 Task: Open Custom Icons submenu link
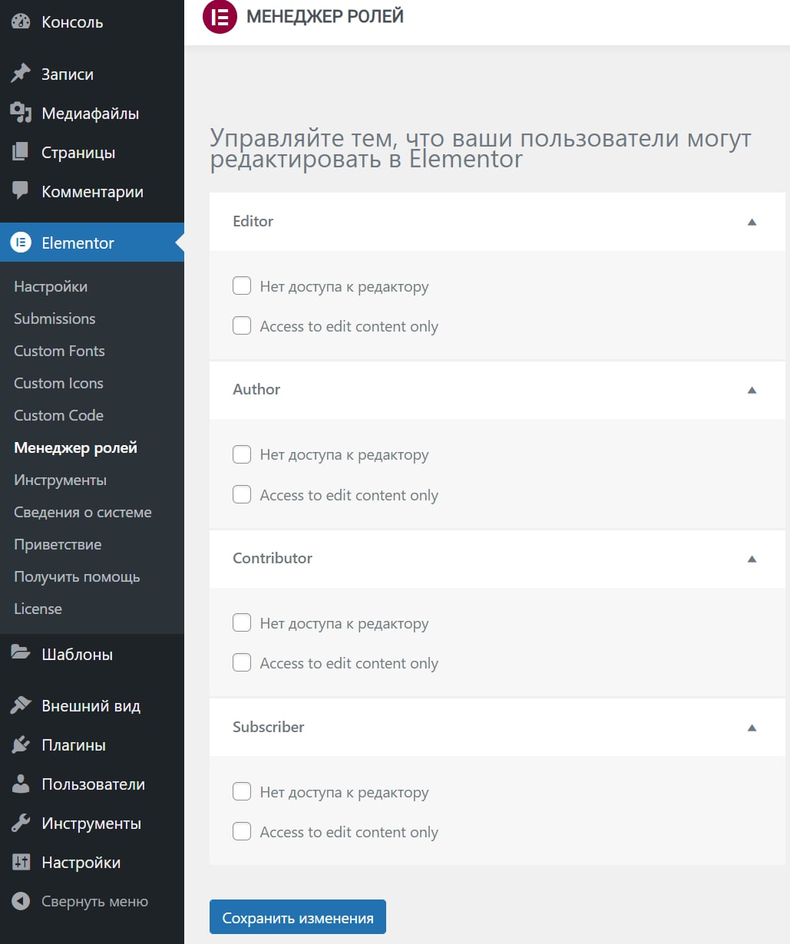(x=58, y=383)
